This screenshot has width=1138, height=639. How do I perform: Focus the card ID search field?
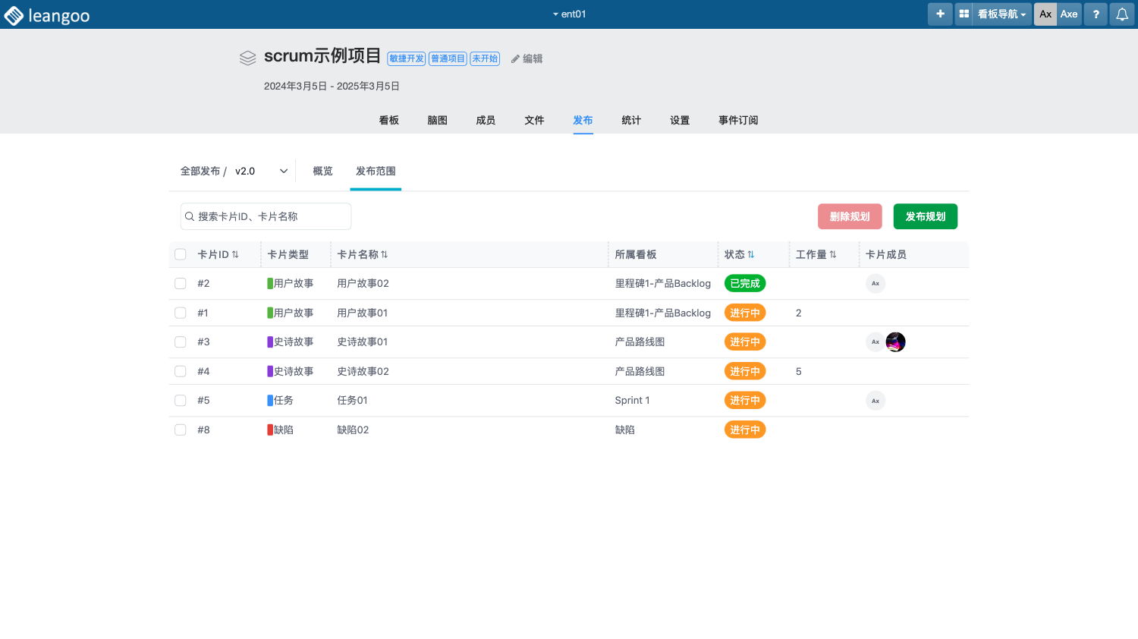(x=269, y=216)
